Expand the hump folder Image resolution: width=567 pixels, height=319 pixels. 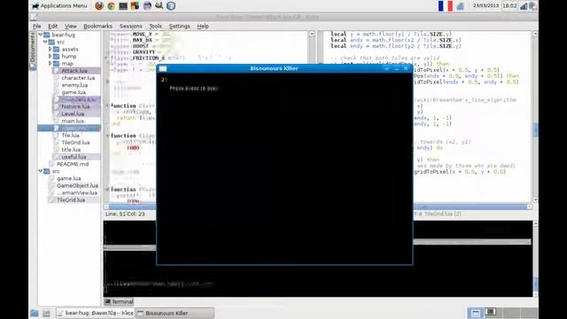pyautogui.click(x=50, y=57)
